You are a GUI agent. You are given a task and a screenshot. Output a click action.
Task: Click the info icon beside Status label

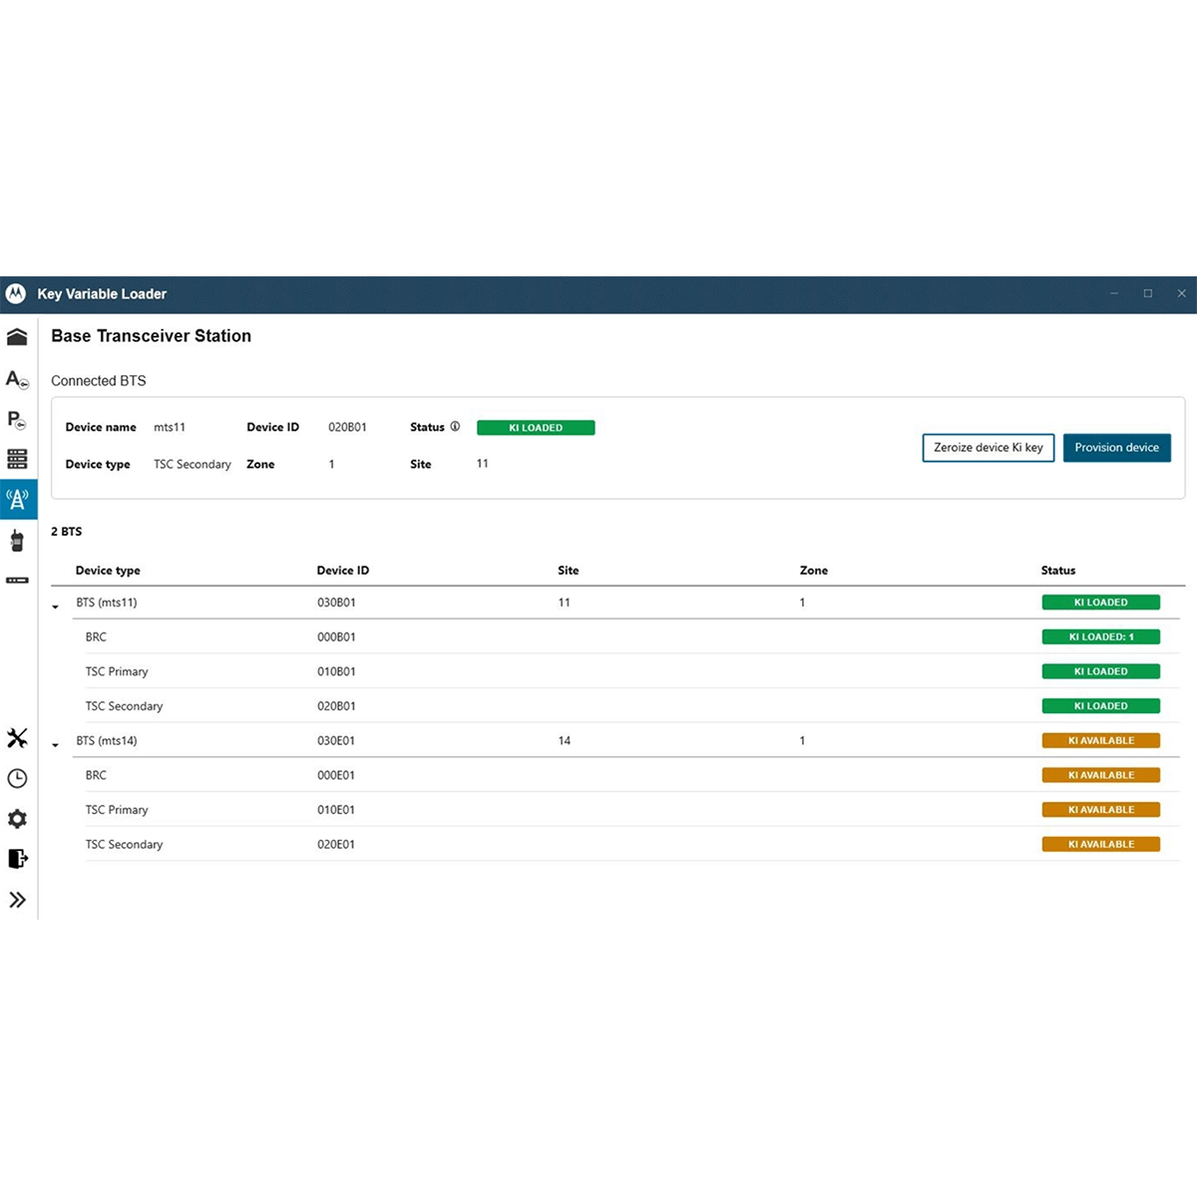point(455,427)
